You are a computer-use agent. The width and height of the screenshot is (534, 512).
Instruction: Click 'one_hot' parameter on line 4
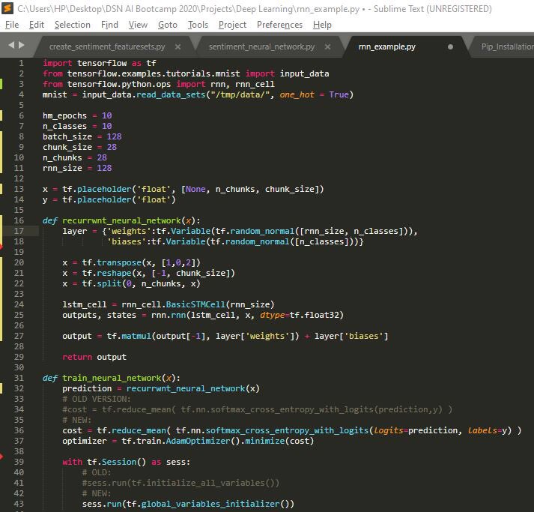point(297,94)
